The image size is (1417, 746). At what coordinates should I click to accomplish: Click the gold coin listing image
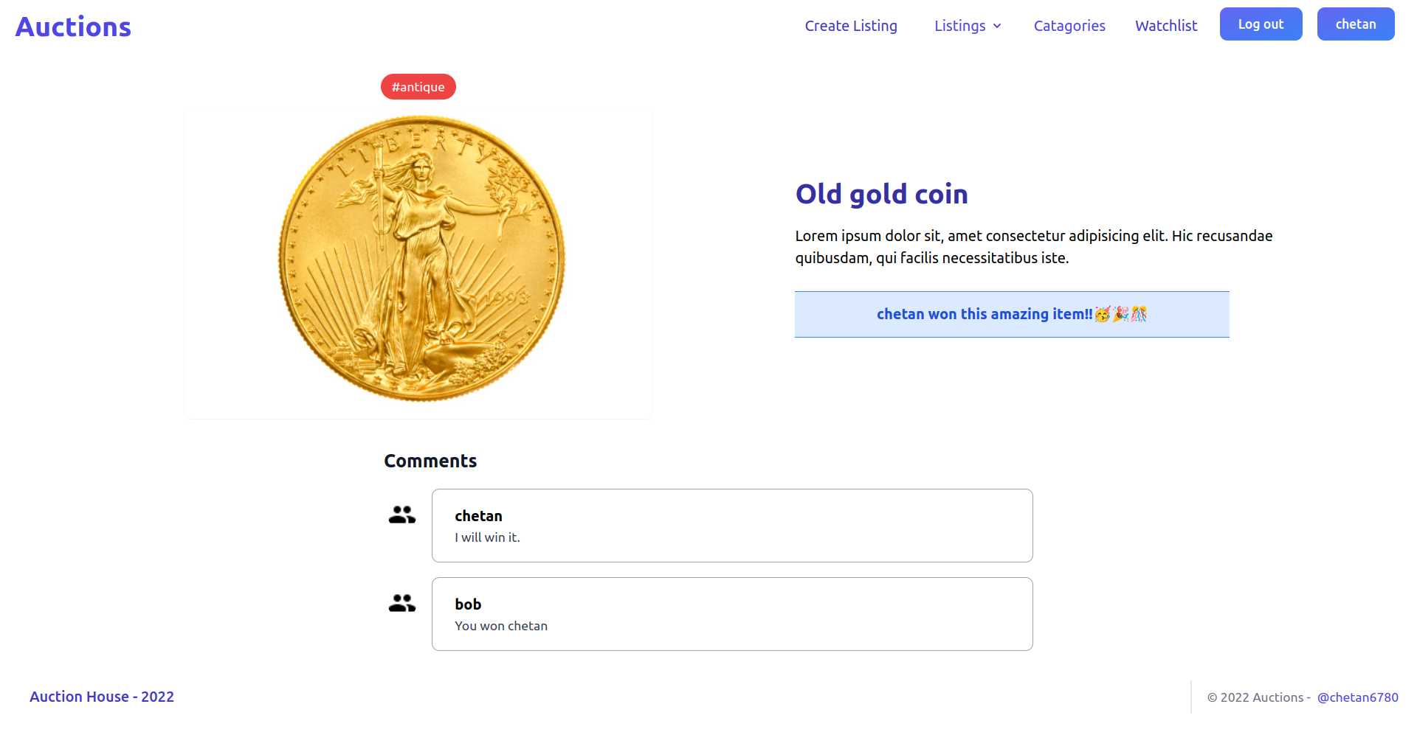coord(421,258)
